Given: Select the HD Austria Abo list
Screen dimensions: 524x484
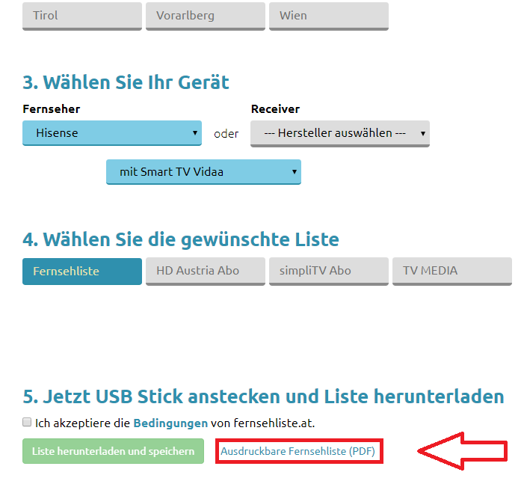Looking at the screenshot, I should tap(206, 272).
